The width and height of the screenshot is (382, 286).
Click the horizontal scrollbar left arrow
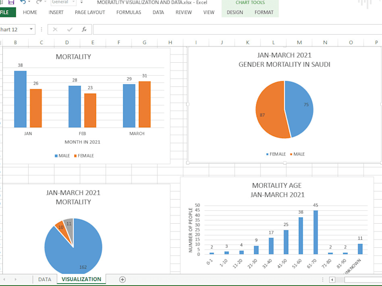coord(332,279)
